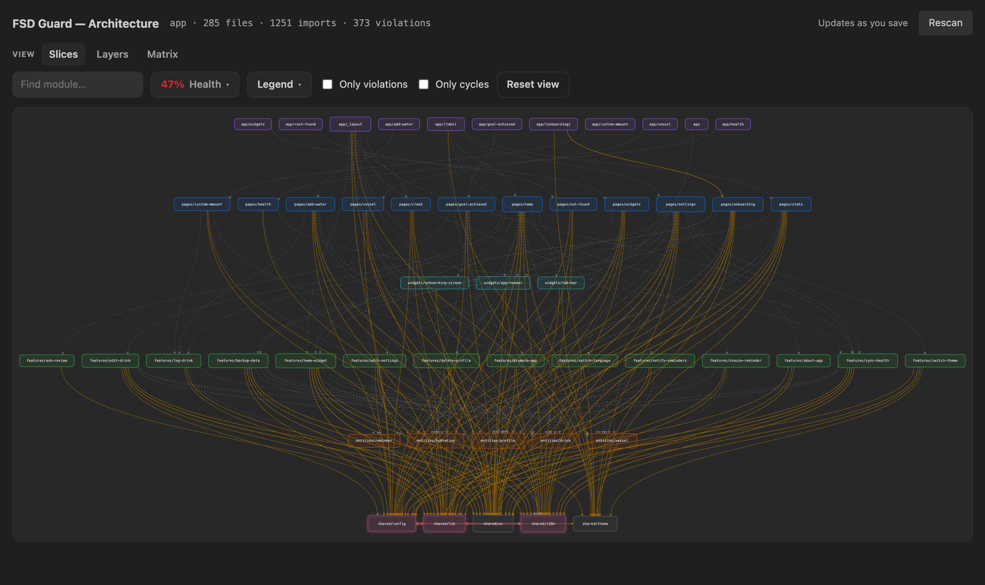Click the pages/not-found node
985x585 pixels.
coord(573,204)
